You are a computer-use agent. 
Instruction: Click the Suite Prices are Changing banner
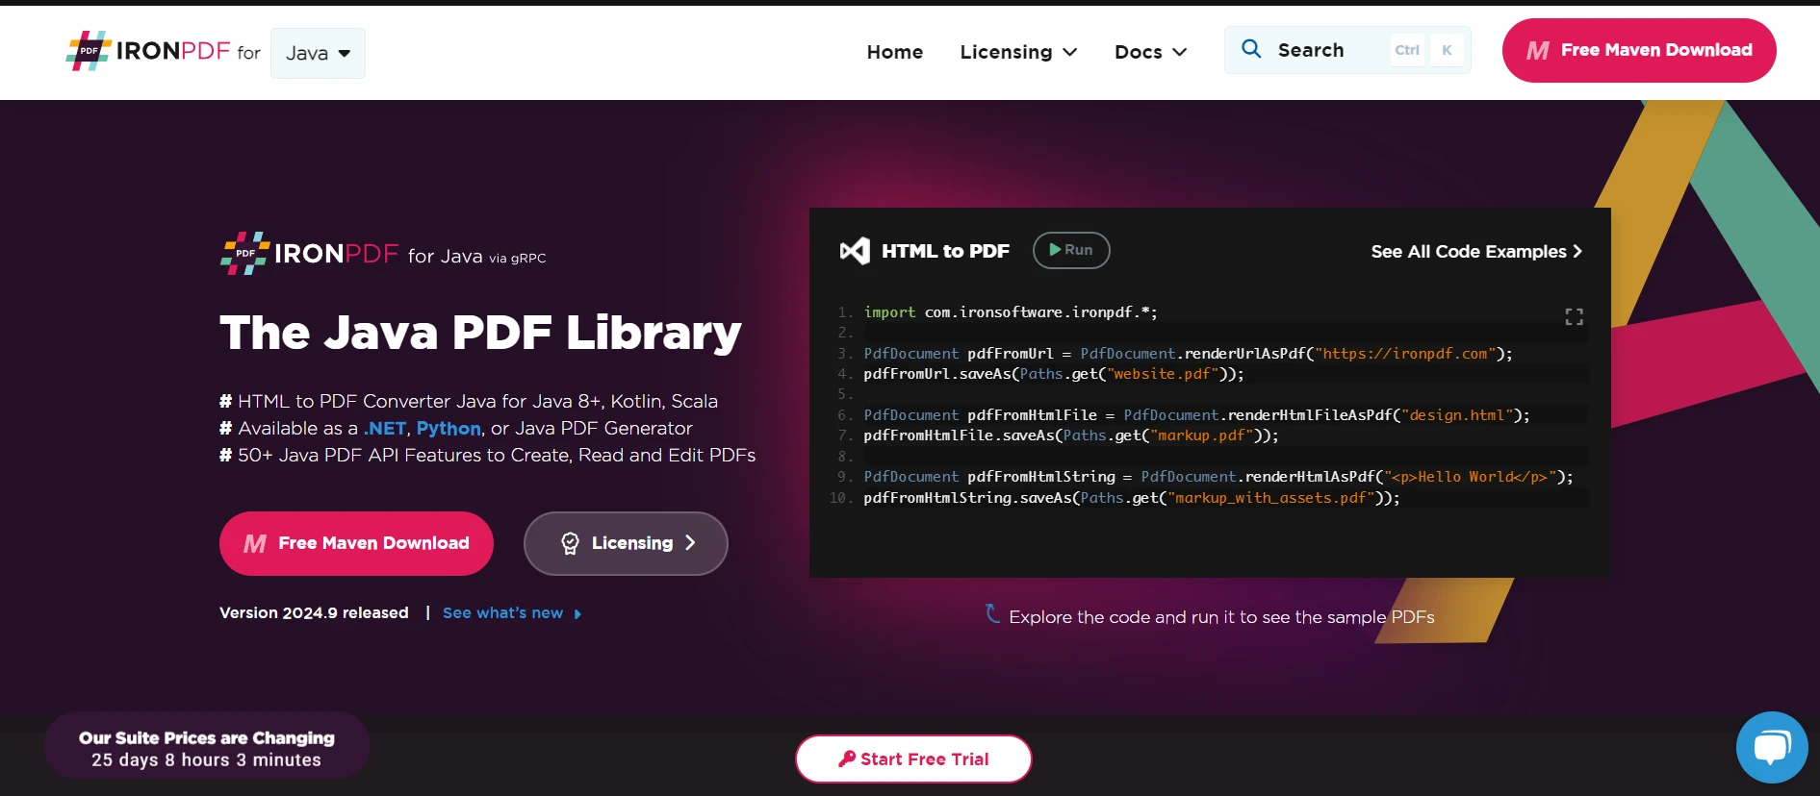click(x=207, y=746)
